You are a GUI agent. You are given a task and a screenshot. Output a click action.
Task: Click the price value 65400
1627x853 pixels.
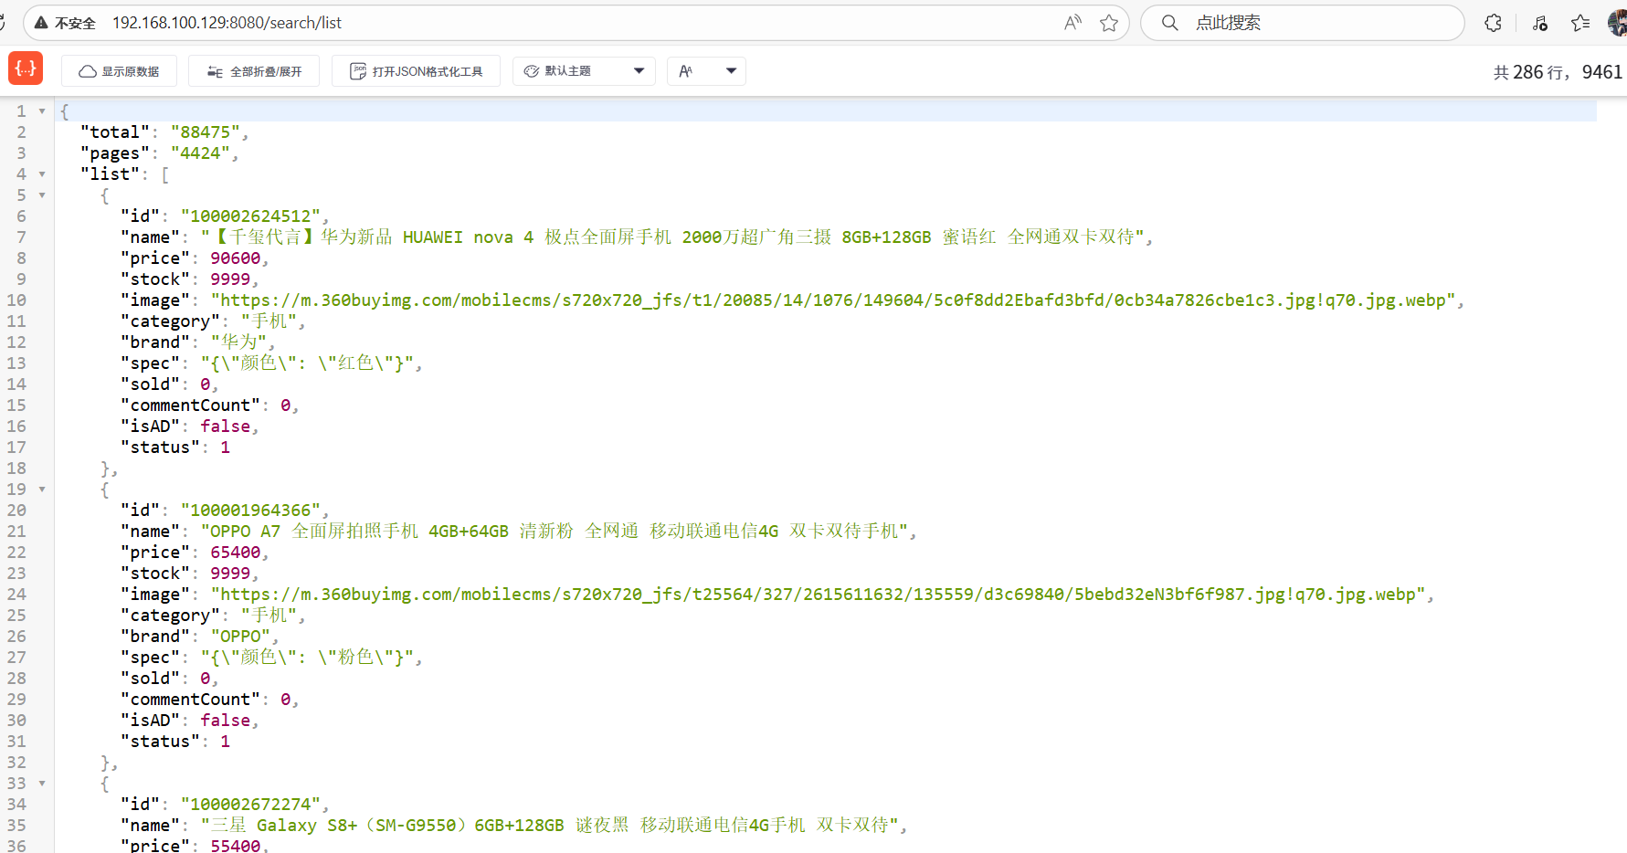click(x=236, y=553)
